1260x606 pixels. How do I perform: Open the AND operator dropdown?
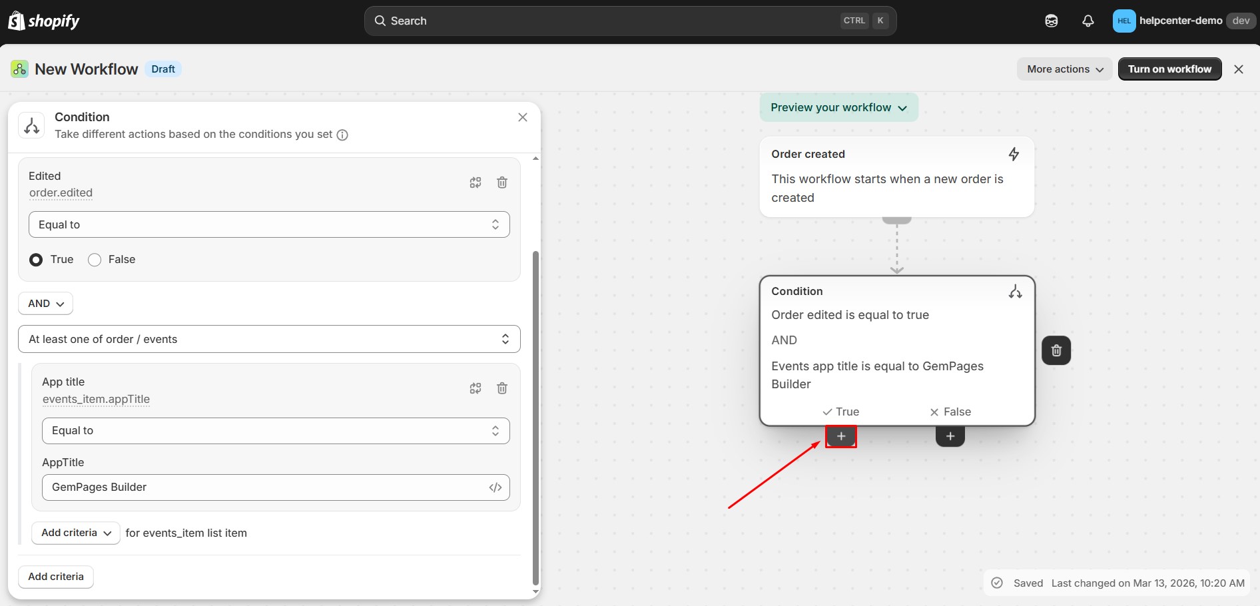[x=45, y=304]
